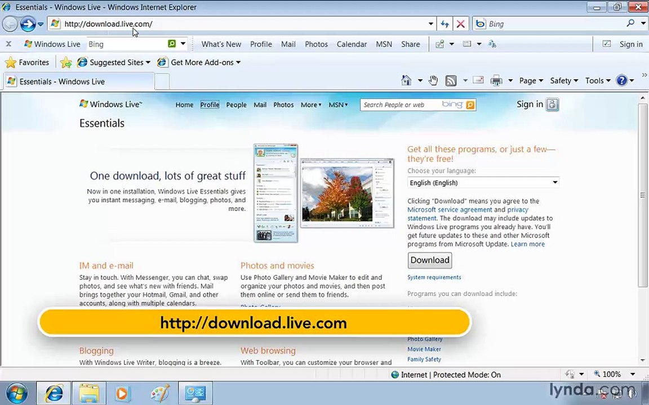Click the RSS Feeds icon in the command bar
The width and height of the screenshot is (649, 405).
(451, 80)
